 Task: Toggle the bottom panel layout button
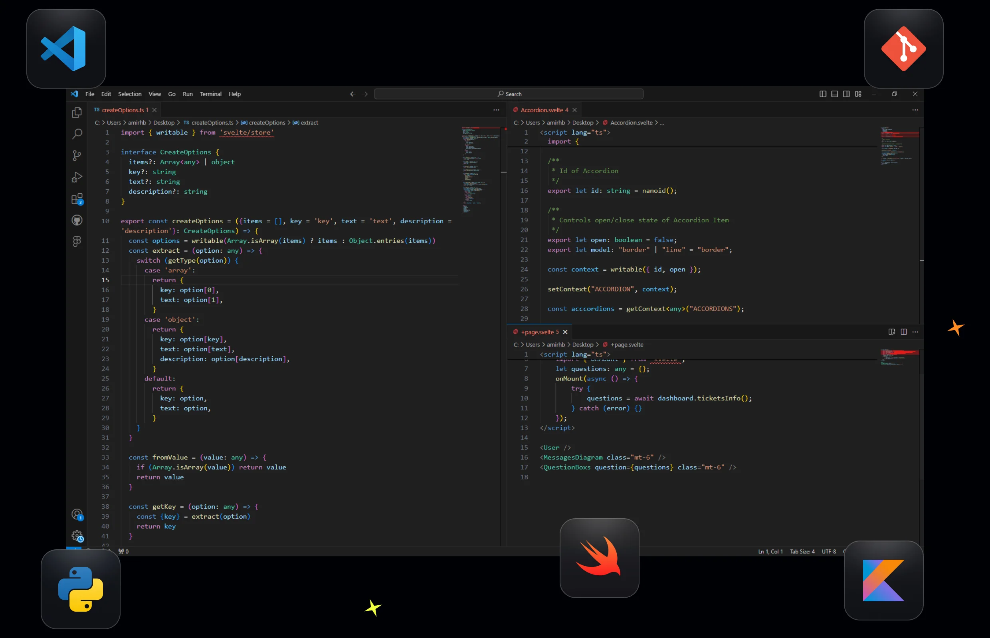coord(834,94)
